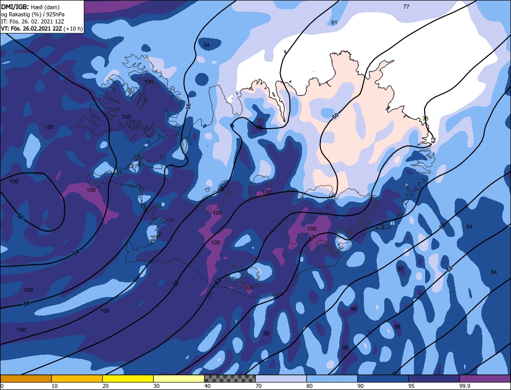511x390 pixels.
Task: Click the orange 10–20 legend swatch
Action: click(x=77, y=379)
